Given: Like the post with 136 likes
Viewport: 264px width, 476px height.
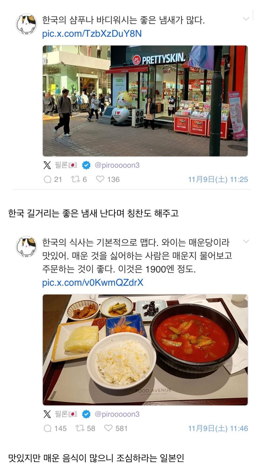Looking at the screenshot, I should 100,179.
